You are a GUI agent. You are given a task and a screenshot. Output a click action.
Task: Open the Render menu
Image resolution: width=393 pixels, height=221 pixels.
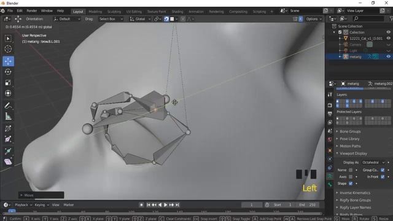click(31, 11)
